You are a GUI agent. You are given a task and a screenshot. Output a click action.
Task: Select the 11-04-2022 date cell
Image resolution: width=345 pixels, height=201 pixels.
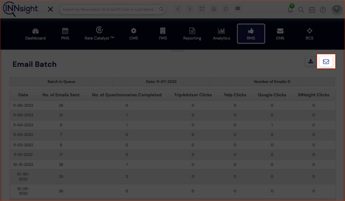tap(23, 125)
